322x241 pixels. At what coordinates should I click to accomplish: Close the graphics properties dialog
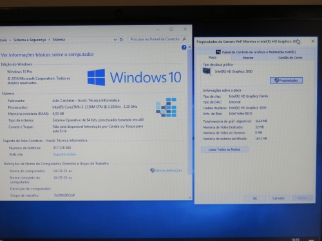pos(313,41)
